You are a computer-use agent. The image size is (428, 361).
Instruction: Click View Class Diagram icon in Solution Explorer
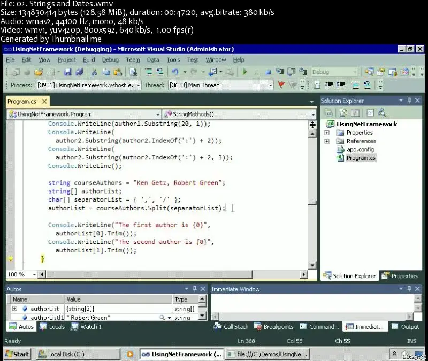382,113
